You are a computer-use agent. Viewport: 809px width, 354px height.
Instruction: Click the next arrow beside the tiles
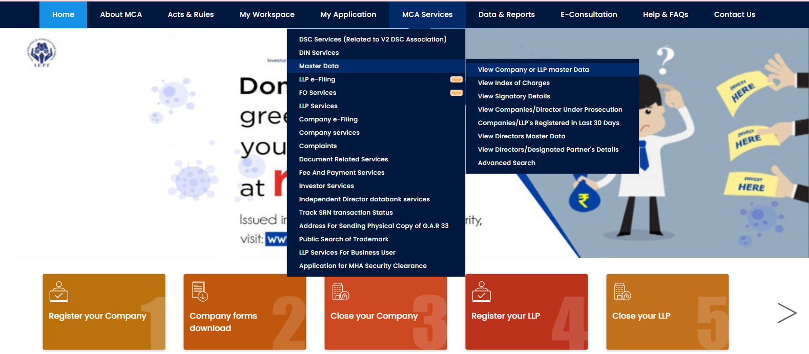pos(786,313)
